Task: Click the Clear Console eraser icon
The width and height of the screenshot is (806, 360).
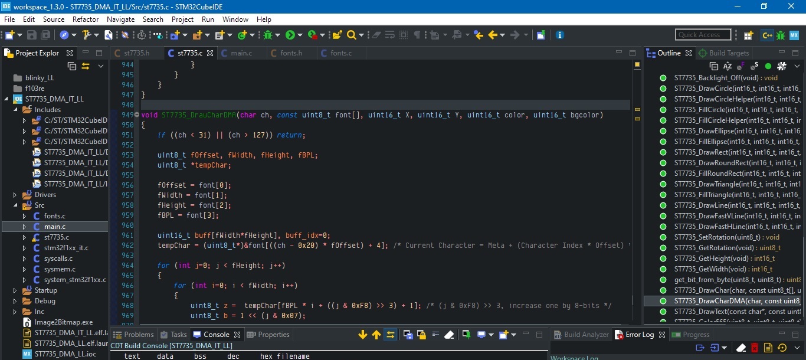Action: point(449,335)
